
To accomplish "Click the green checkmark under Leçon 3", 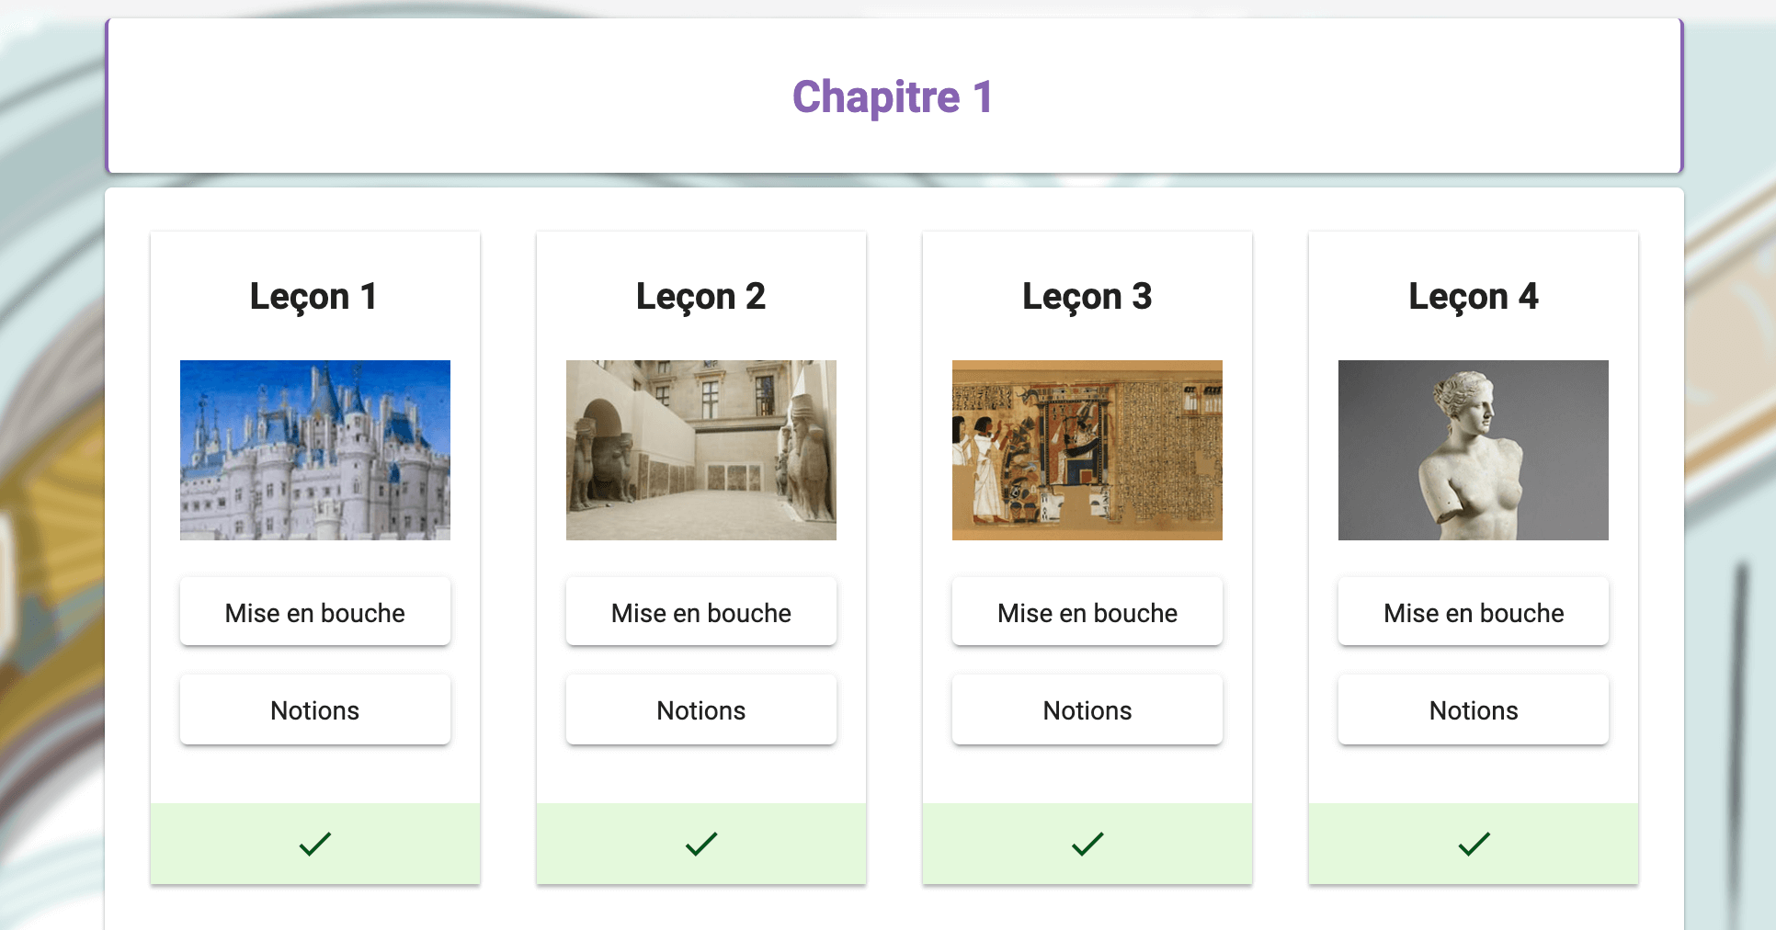I will click(x=1087, y=844).
